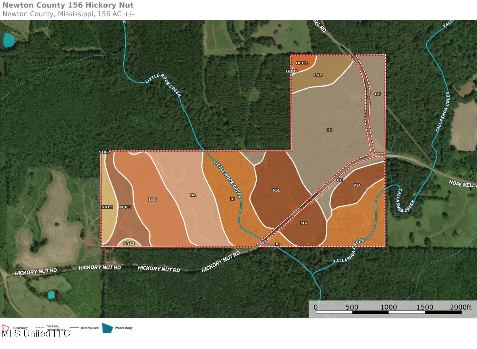The height and width of the screenshot is (349, 477).
Task: Click the Water Body legend icon
Action: coord(108,328)
